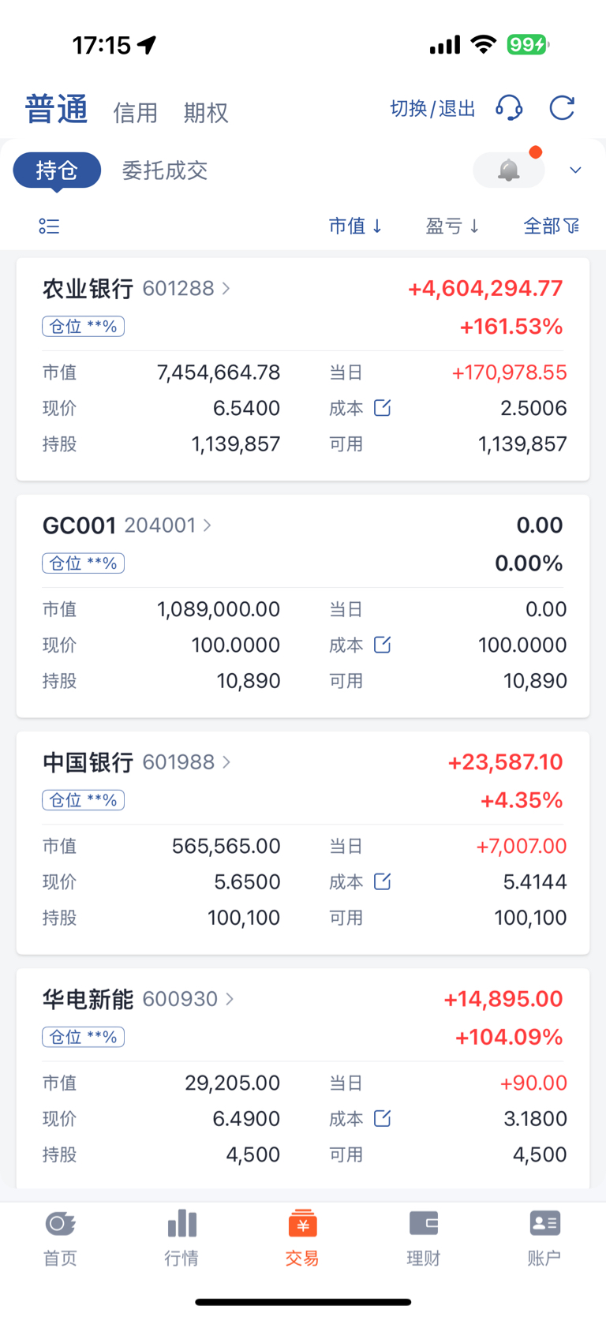Refresh holdings with the reload icon
The width and height of the screenshot is (606, 1317).
pyautogui.click(x=562, y=108)
